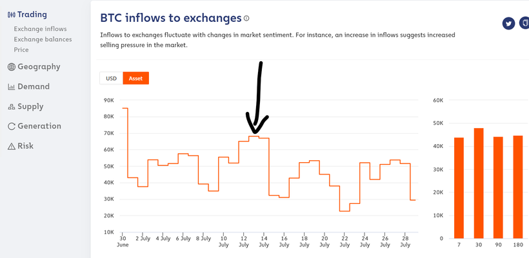
Task: Share chart via Twitter icon
Action: [508, 24]
